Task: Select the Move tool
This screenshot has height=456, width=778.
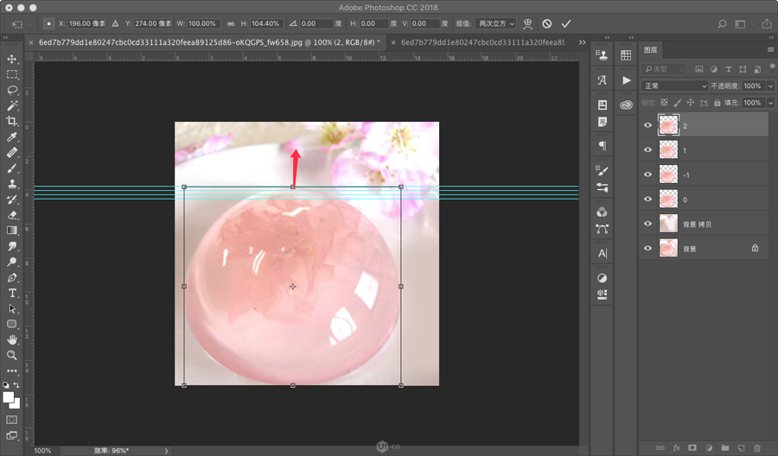Action: pos(12,59)
